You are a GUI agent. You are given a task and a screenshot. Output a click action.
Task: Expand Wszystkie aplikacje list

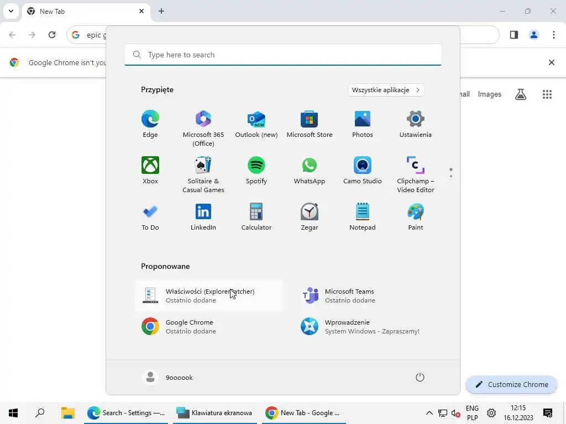tap(386, 90)
